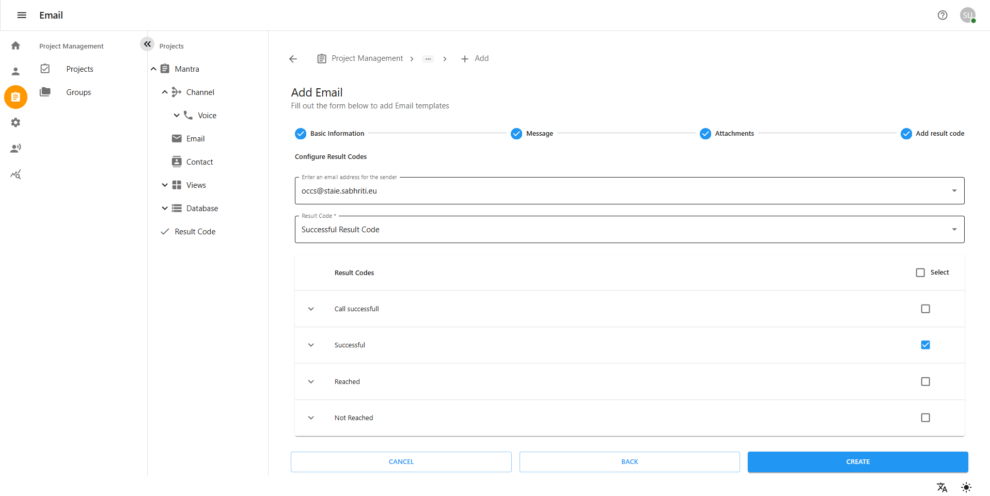This screenshot has width=990, height=496.
Task: Go to the home icon in sidebar
Action: coord(15,45)
